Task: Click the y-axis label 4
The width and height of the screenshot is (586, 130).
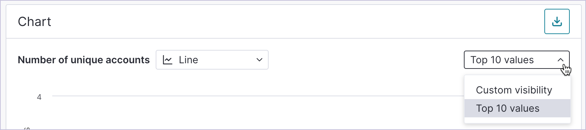Action: pos(39,97)
